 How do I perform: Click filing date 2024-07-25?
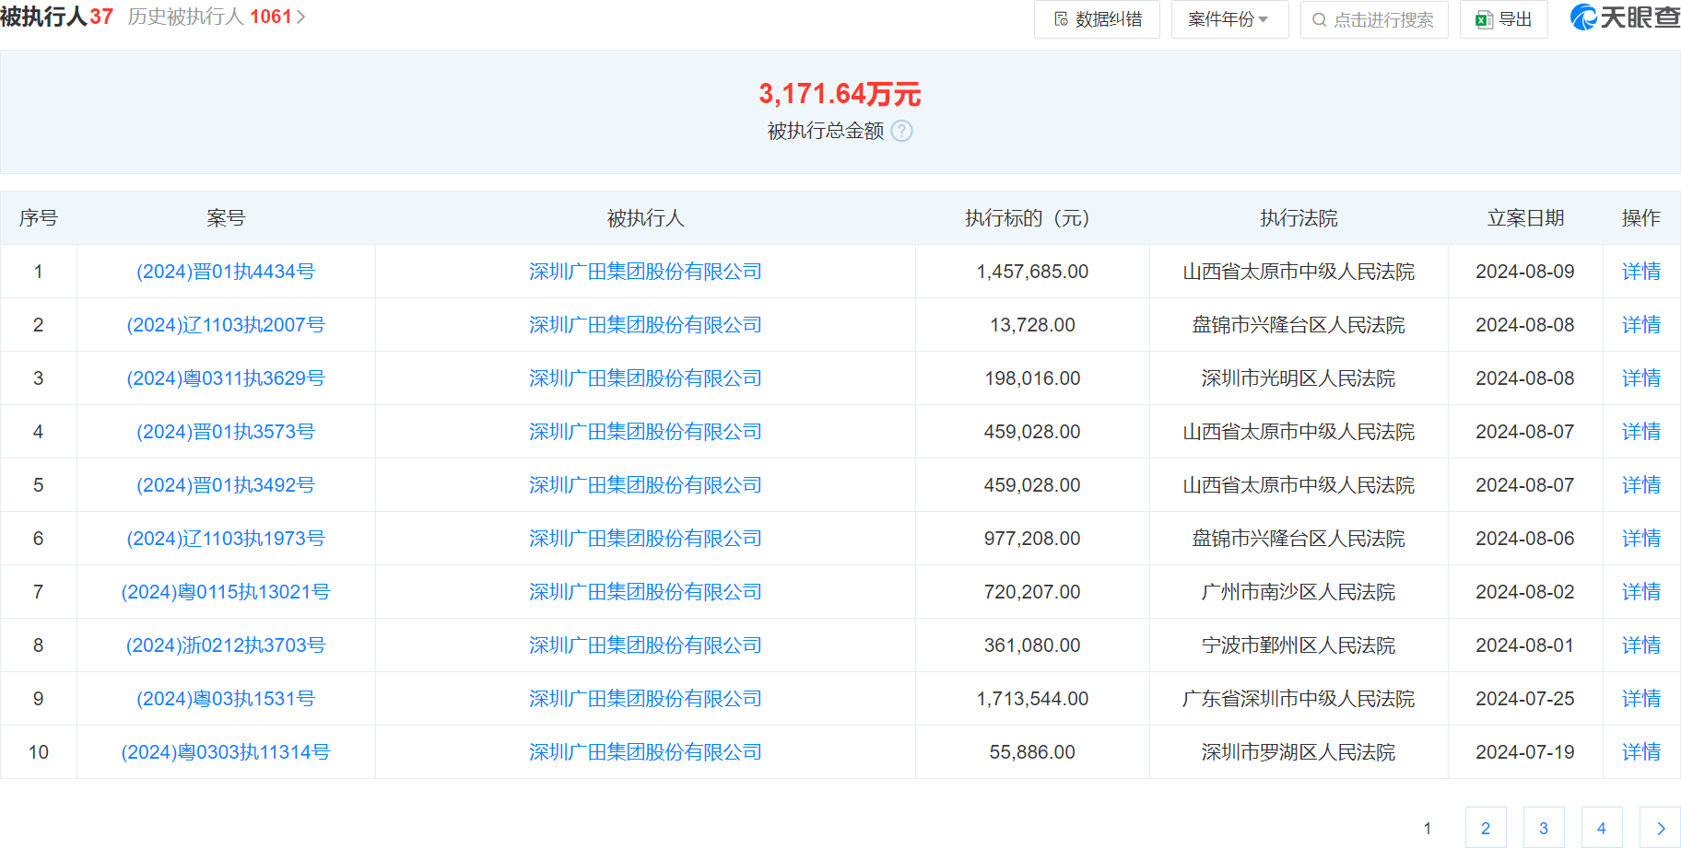pyautogui.click(x=1525, y=699)
